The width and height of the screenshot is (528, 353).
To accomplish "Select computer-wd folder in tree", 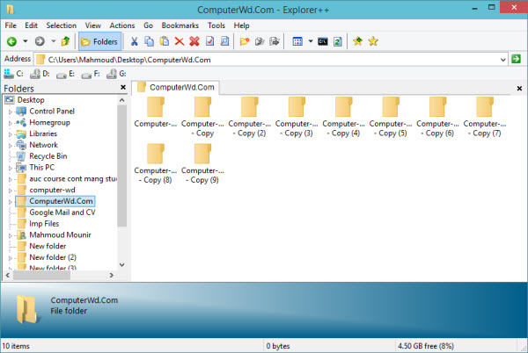I will 52,190.
